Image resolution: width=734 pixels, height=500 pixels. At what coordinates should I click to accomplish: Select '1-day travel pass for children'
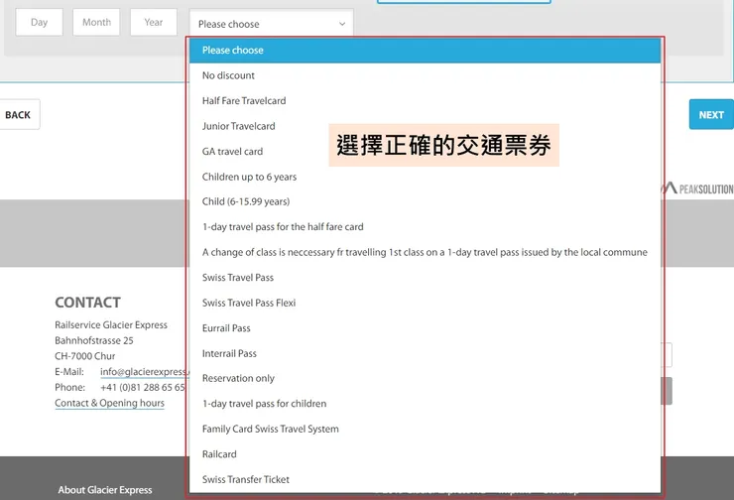pyautogui.click(x=426, y=404)
